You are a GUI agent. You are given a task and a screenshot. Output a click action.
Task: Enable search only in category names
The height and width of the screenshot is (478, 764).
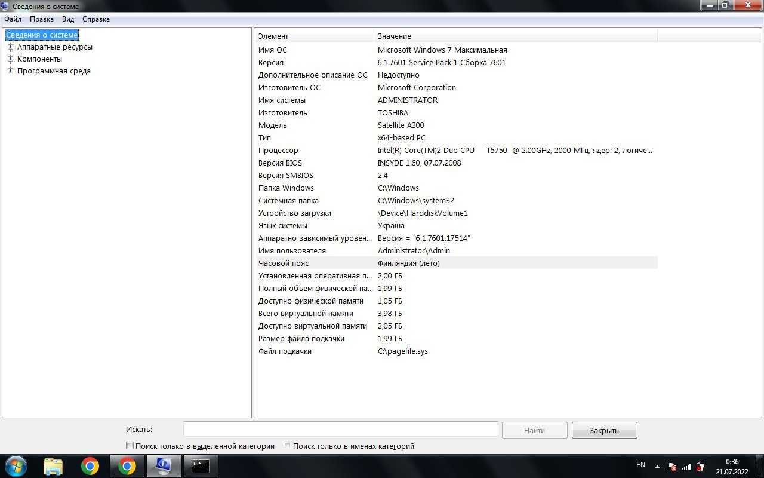[287, 446]
